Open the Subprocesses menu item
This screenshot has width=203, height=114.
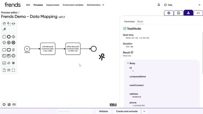[53, 5]
